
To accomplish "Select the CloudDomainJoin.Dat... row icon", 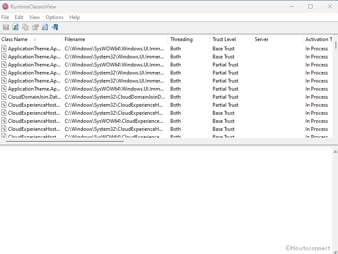I will click(x=4, y=97).
